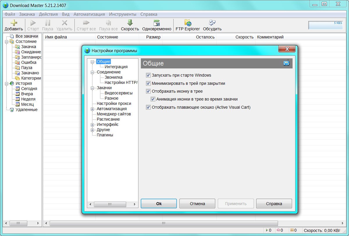Click the settings tree horizontal scrollbar thumb
349x236 pixels.
point(110,205)
